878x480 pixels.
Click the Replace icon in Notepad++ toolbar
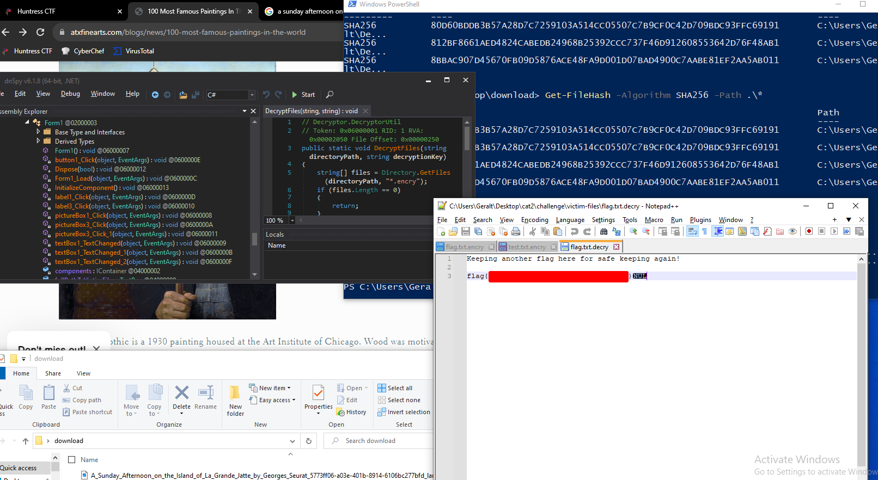[x=617, y=231]
